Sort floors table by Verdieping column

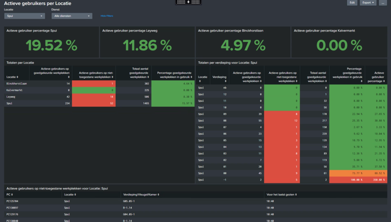pyautogui.click(x=219, y=79)
